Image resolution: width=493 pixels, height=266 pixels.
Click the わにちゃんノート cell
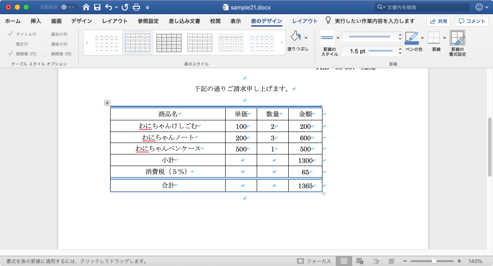click(x=168, y=137)
